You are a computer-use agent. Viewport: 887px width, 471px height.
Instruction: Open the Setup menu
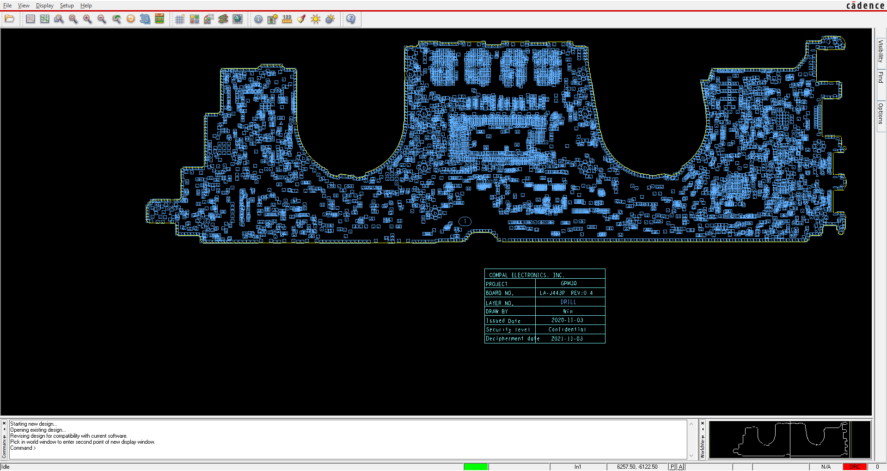pyautogui.click(x=67, y=6)
